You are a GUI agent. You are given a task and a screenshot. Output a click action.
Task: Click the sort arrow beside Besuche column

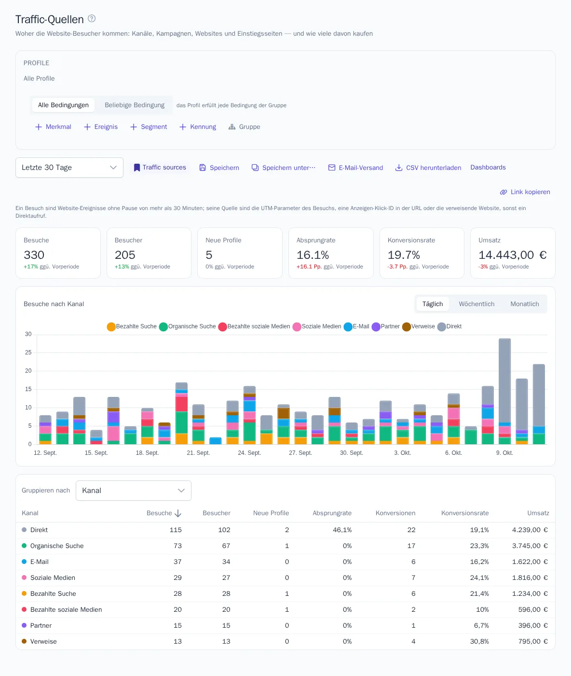point(178,513)
